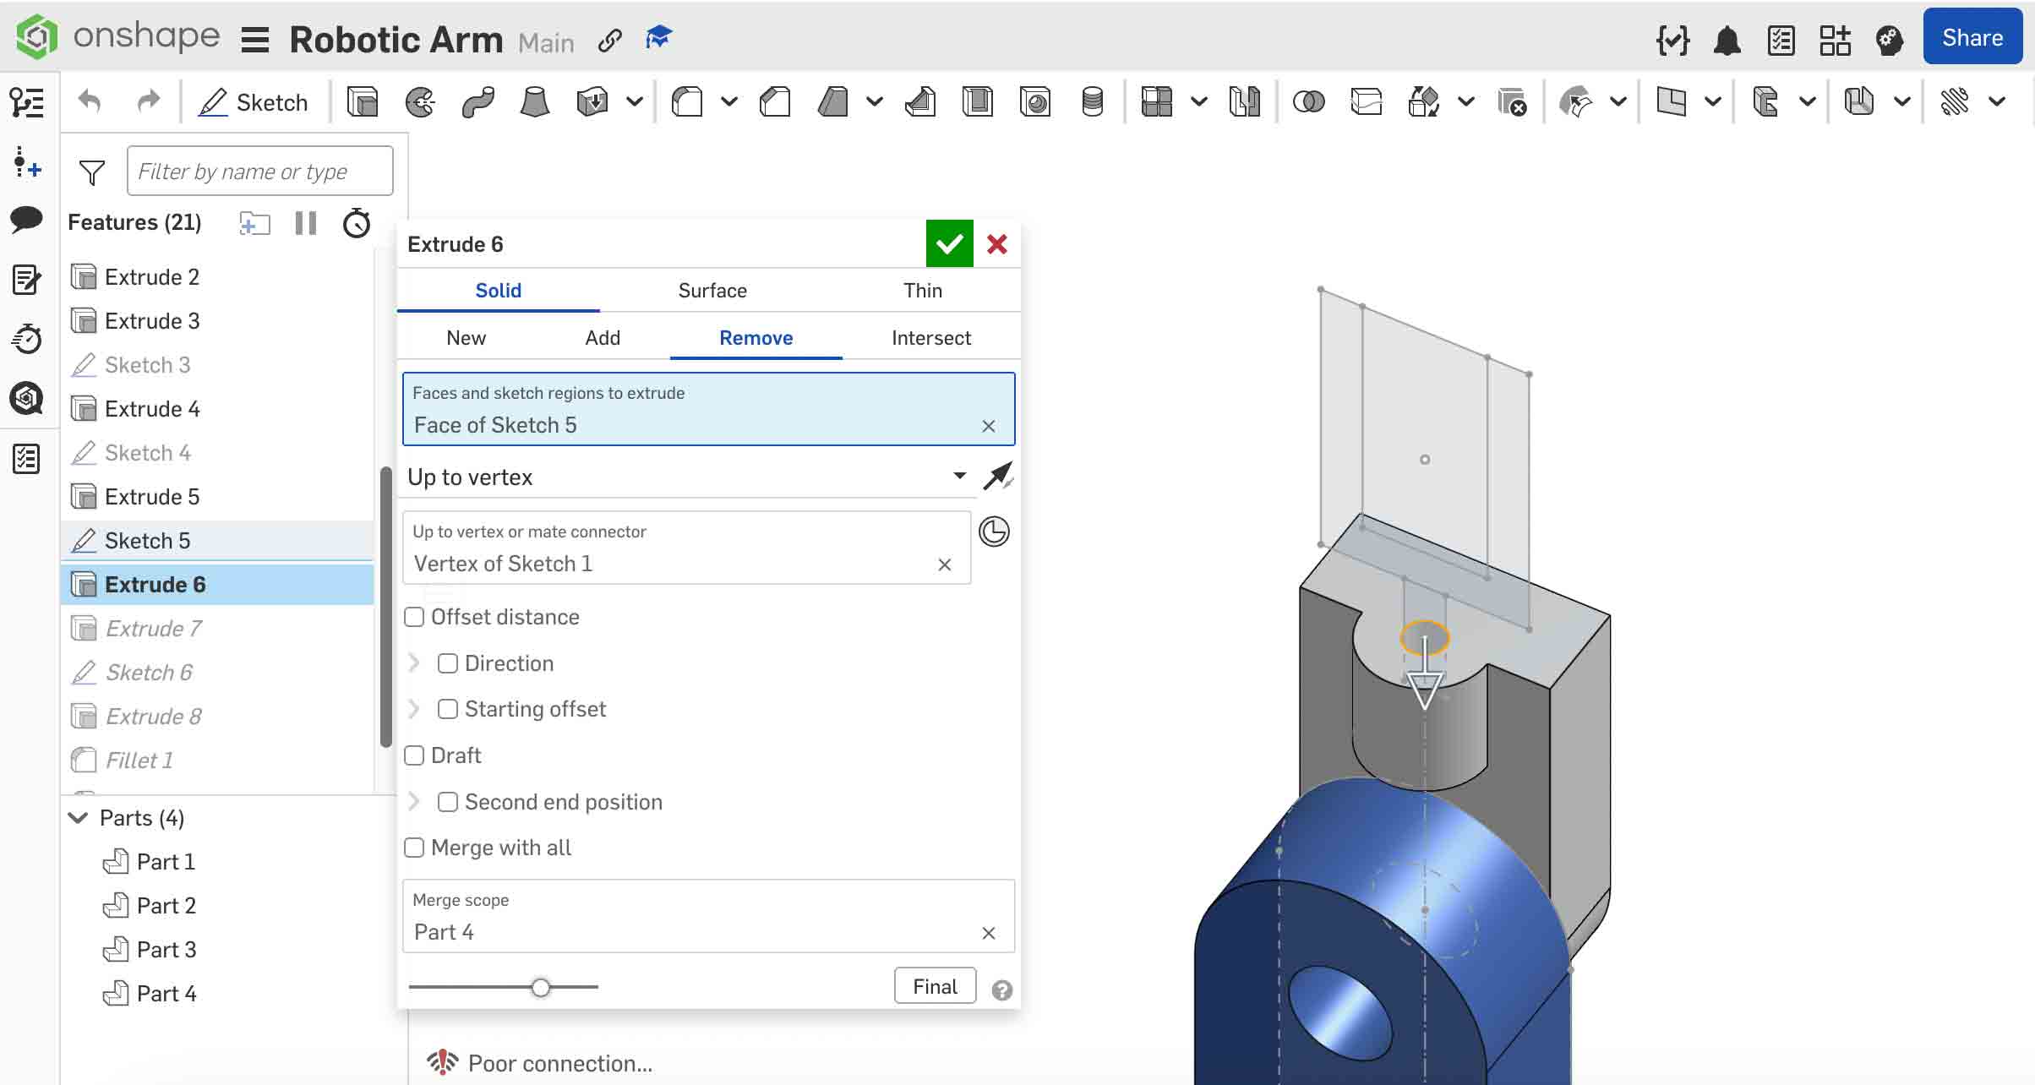
Task: Check Merge with all option
Action: click(414, 847)
